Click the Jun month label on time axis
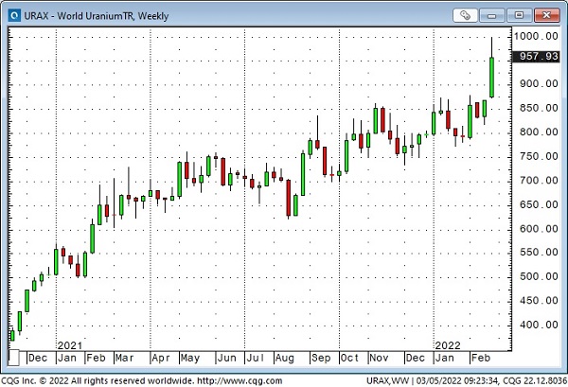The width and height of the screenshot is (568, 387). (x=226, y=358)
